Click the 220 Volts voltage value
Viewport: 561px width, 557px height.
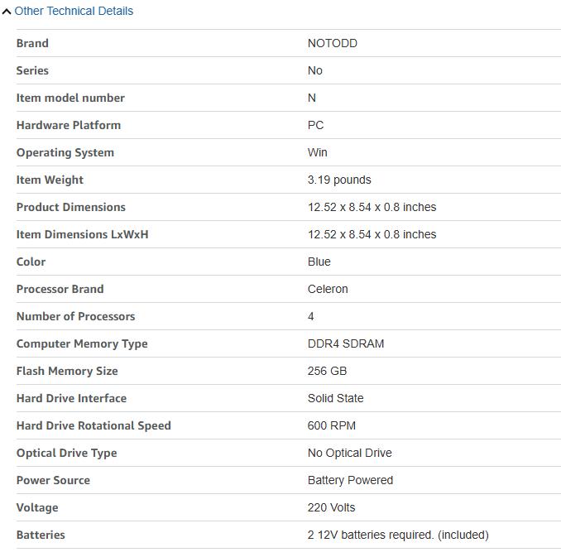point(331,507)
